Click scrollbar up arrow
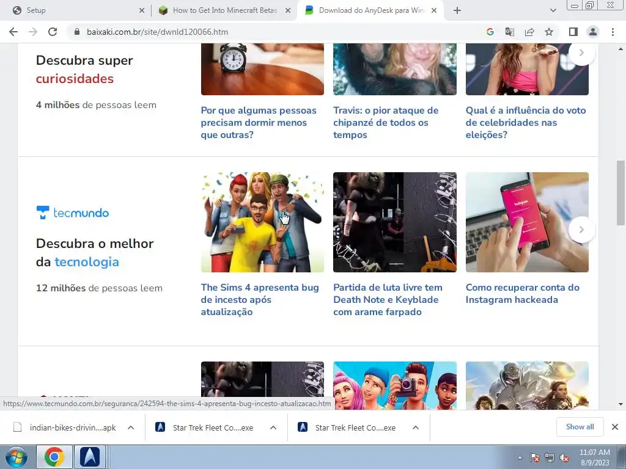Image resolution: width=626 pixels, height=469 pixels. (x=620, y=49)
